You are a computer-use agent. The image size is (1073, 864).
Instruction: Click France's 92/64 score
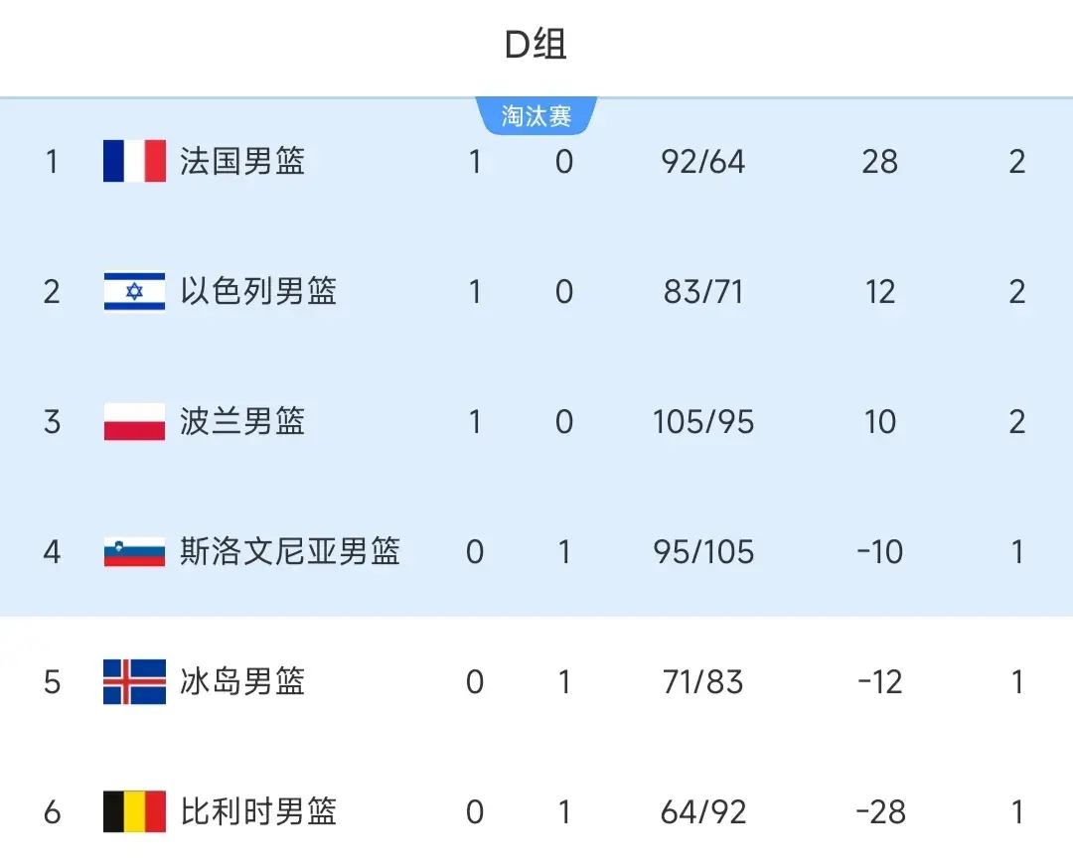703,161
